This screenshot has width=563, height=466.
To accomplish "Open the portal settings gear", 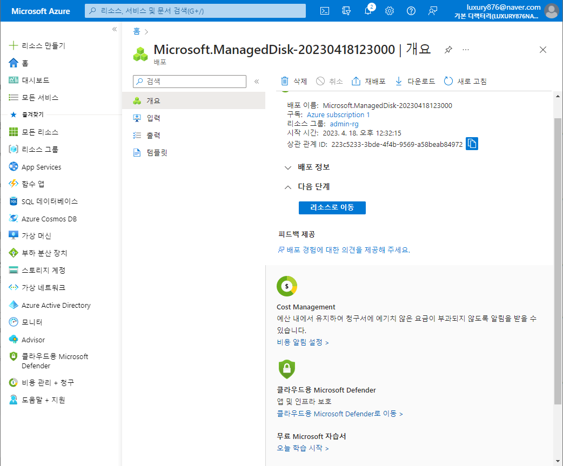I will coord(390,11).
